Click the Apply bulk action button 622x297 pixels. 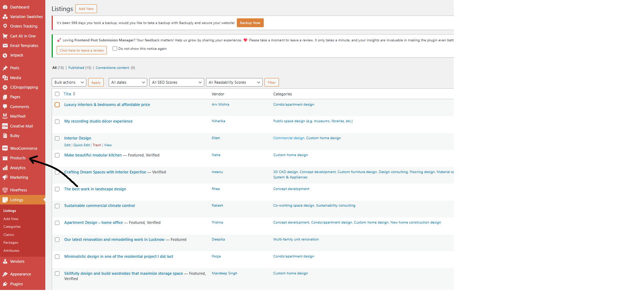click(x=96, y=82)
